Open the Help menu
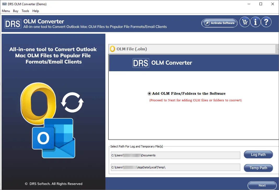The image size is (279, 190). (x=36, y=11)
